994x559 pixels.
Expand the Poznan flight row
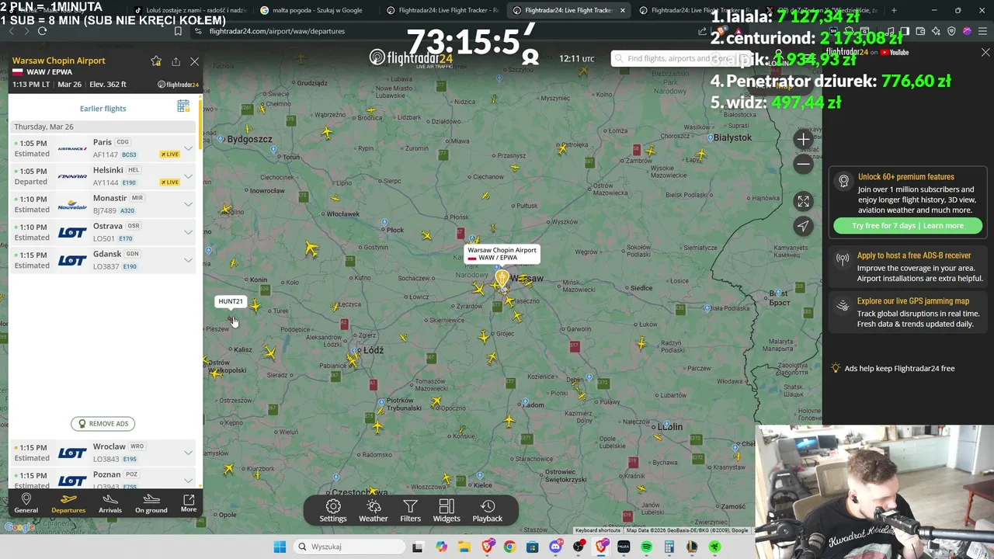pyautogui.click(x=188, y=481)
